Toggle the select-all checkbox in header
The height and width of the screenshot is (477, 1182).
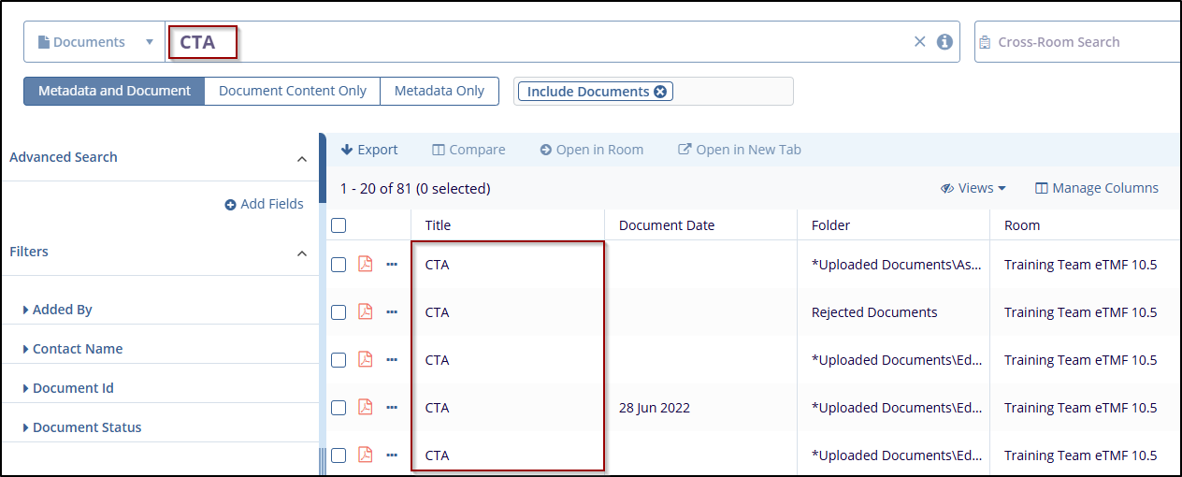339,225
